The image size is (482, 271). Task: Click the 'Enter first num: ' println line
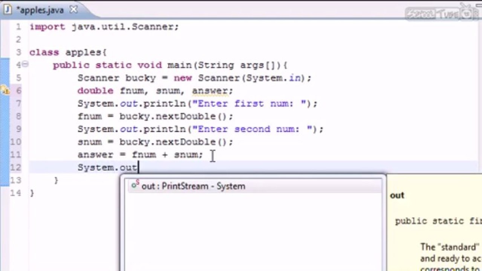coord(197,104)
